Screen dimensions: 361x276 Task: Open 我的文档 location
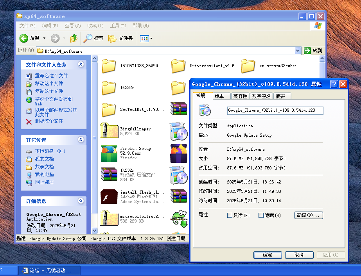[44, 159]
